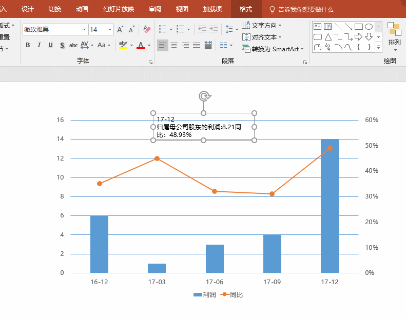
Task: Click 转换为 SmartArt button
Action: click(273, 49)
